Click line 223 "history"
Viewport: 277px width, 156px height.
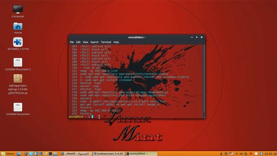(x=82, y=107)
